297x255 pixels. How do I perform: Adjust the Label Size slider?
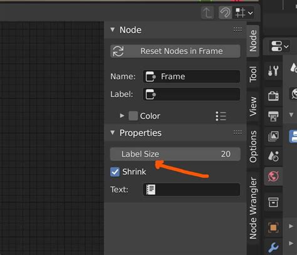(x=175, y=154)
